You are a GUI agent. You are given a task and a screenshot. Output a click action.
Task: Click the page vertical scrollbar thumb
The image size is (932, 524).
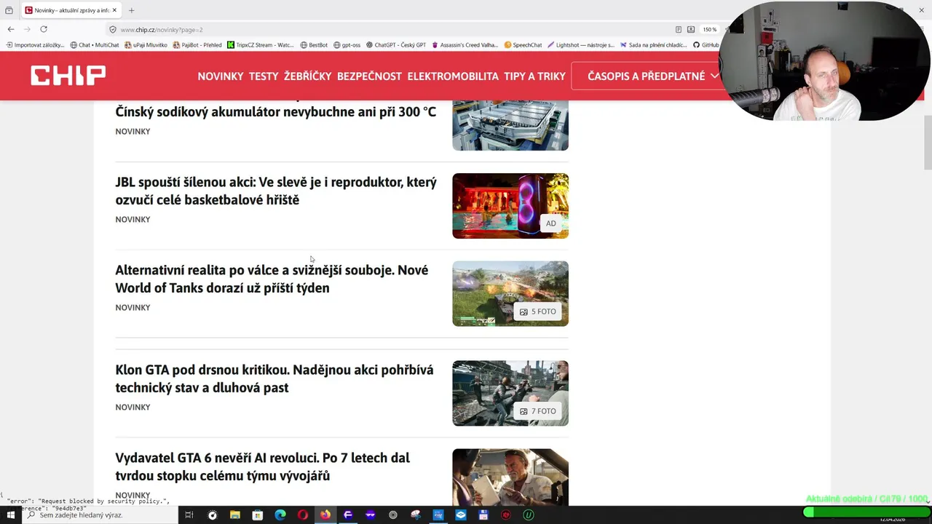[928, 142]
